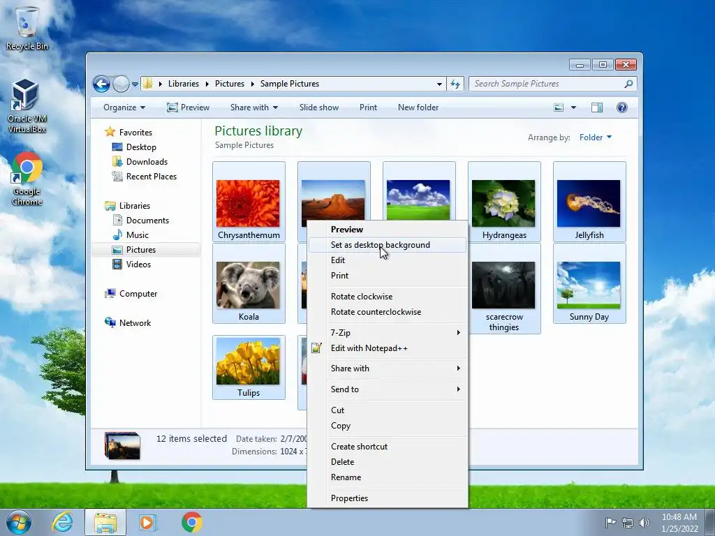Screen dimensions: 715x536
Task: Change view using the view icon button
Action: click(x=559, y=107)
